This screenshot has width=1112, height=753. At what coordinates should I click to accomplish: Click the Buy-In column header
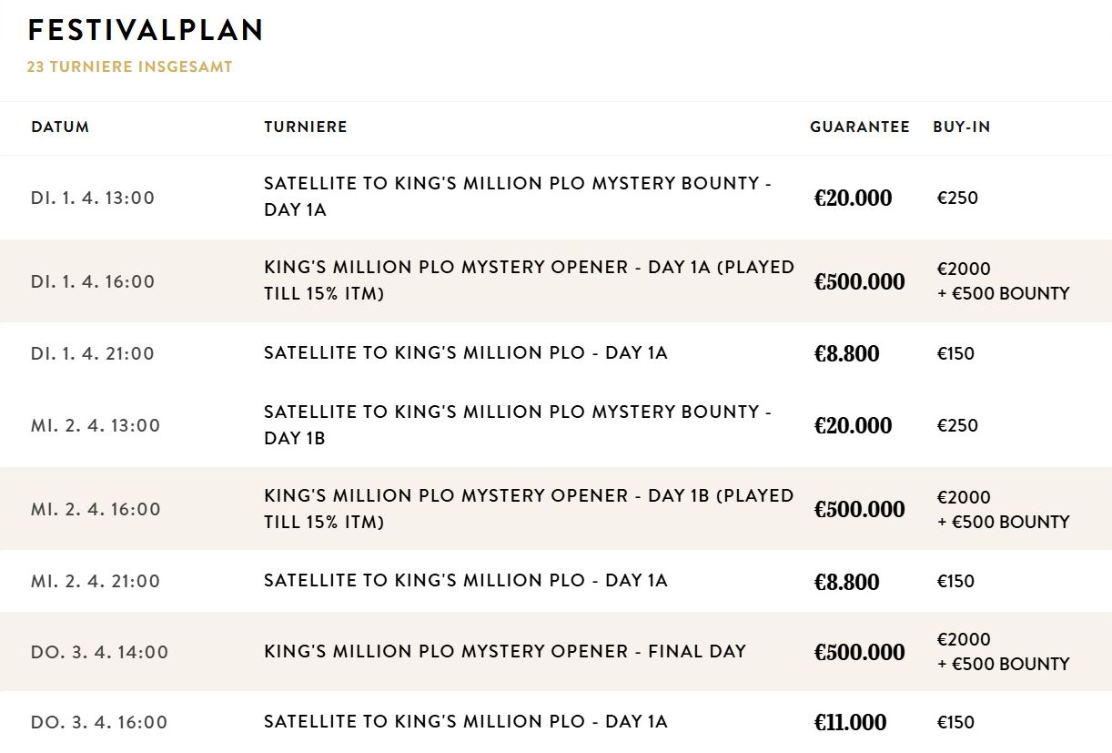(x=962, y=127)
